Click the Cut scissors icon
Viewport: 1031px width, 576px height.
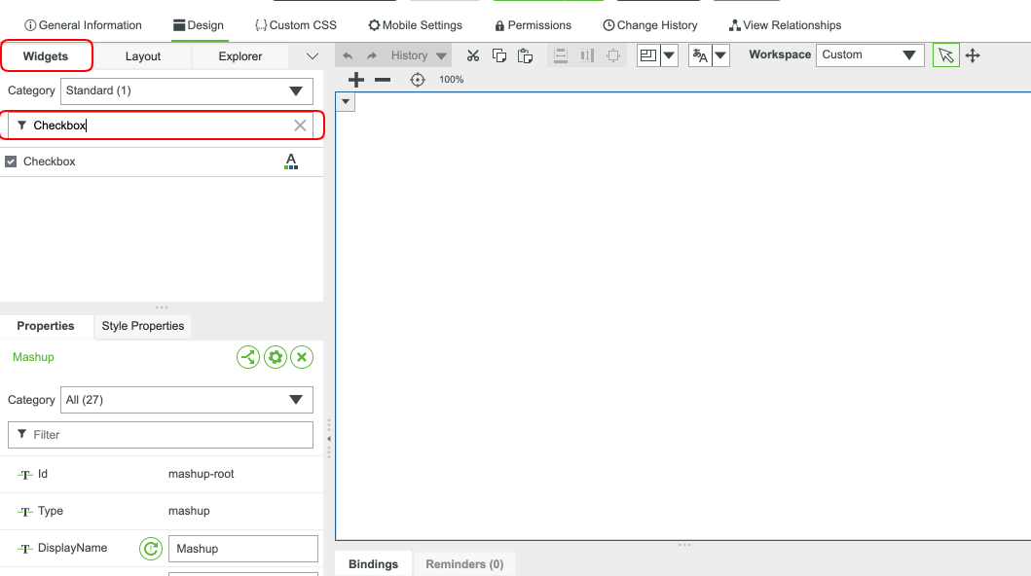[473, 55]
